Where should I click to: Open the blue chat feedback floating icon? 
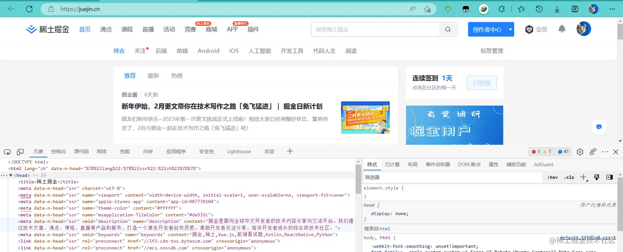pyautogui.click(x=599, y=127)
